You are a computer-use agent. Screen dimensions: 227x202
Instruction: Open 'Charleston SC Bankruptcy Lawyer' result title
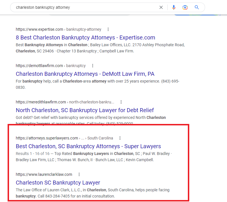tap(58, 183)
